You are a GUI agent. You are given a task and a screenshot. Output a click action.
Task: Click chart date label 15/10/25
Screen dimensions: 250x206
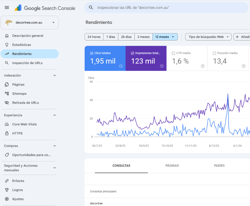[x=167, y=146]
